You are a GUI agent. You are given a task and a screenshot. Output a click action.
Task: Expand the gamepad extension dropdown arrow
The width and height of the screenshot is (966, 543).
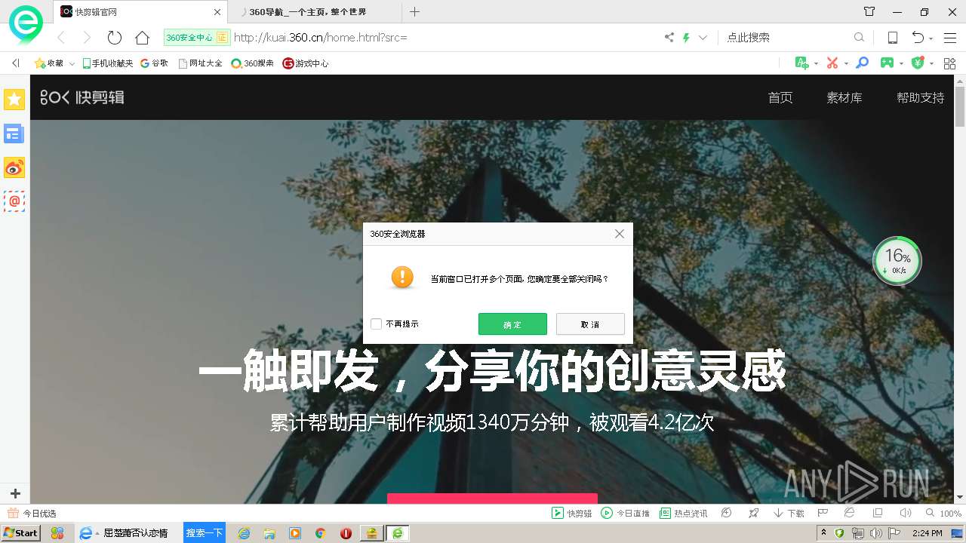tap(901, 63)
